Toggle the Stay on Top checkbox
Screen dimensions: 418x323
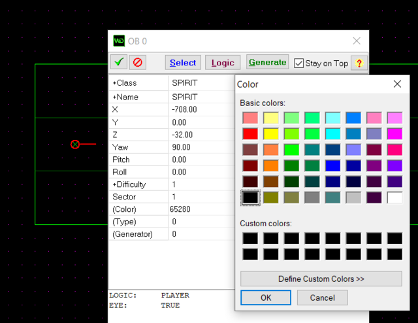(x=298, y=63)
